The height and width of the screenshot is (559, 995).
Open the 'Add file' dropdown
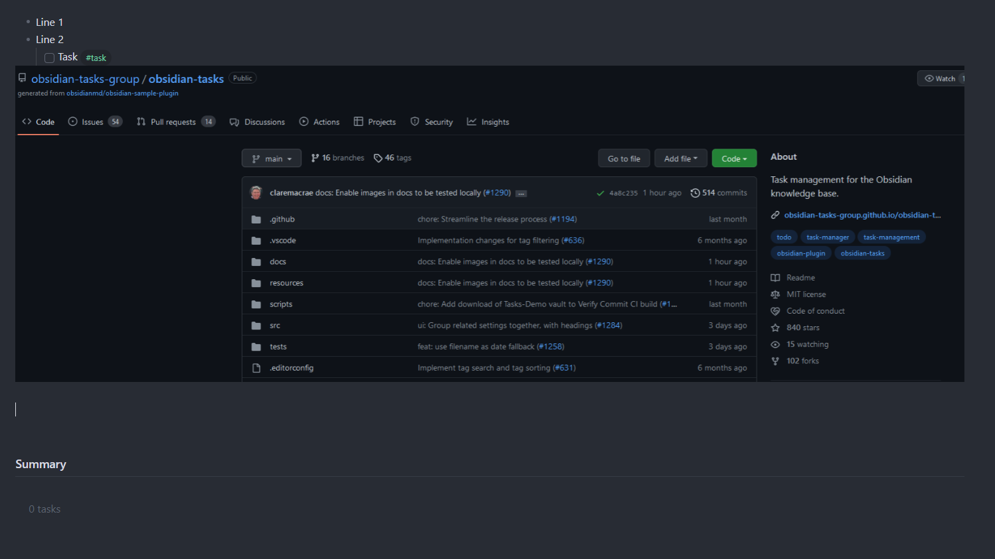click(x=680, y=158)
